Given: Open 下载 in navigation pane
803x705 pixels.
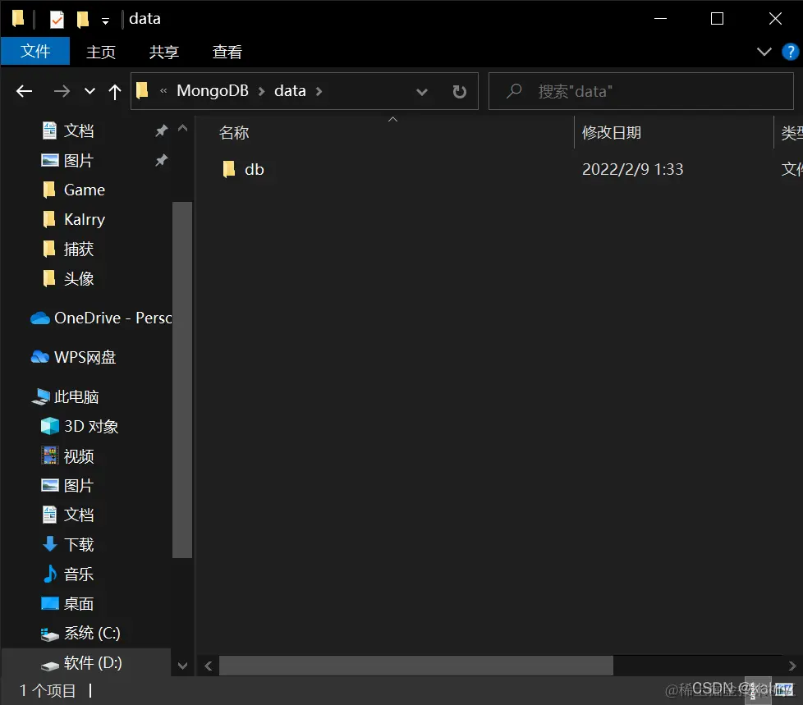Looking at the screenshot, I should 78,545.
